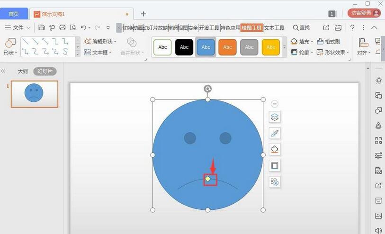The width and height of the screenshot is (385, 234).
Task: Click the speaker icon in right sidebar
Action: coord(378,230)
